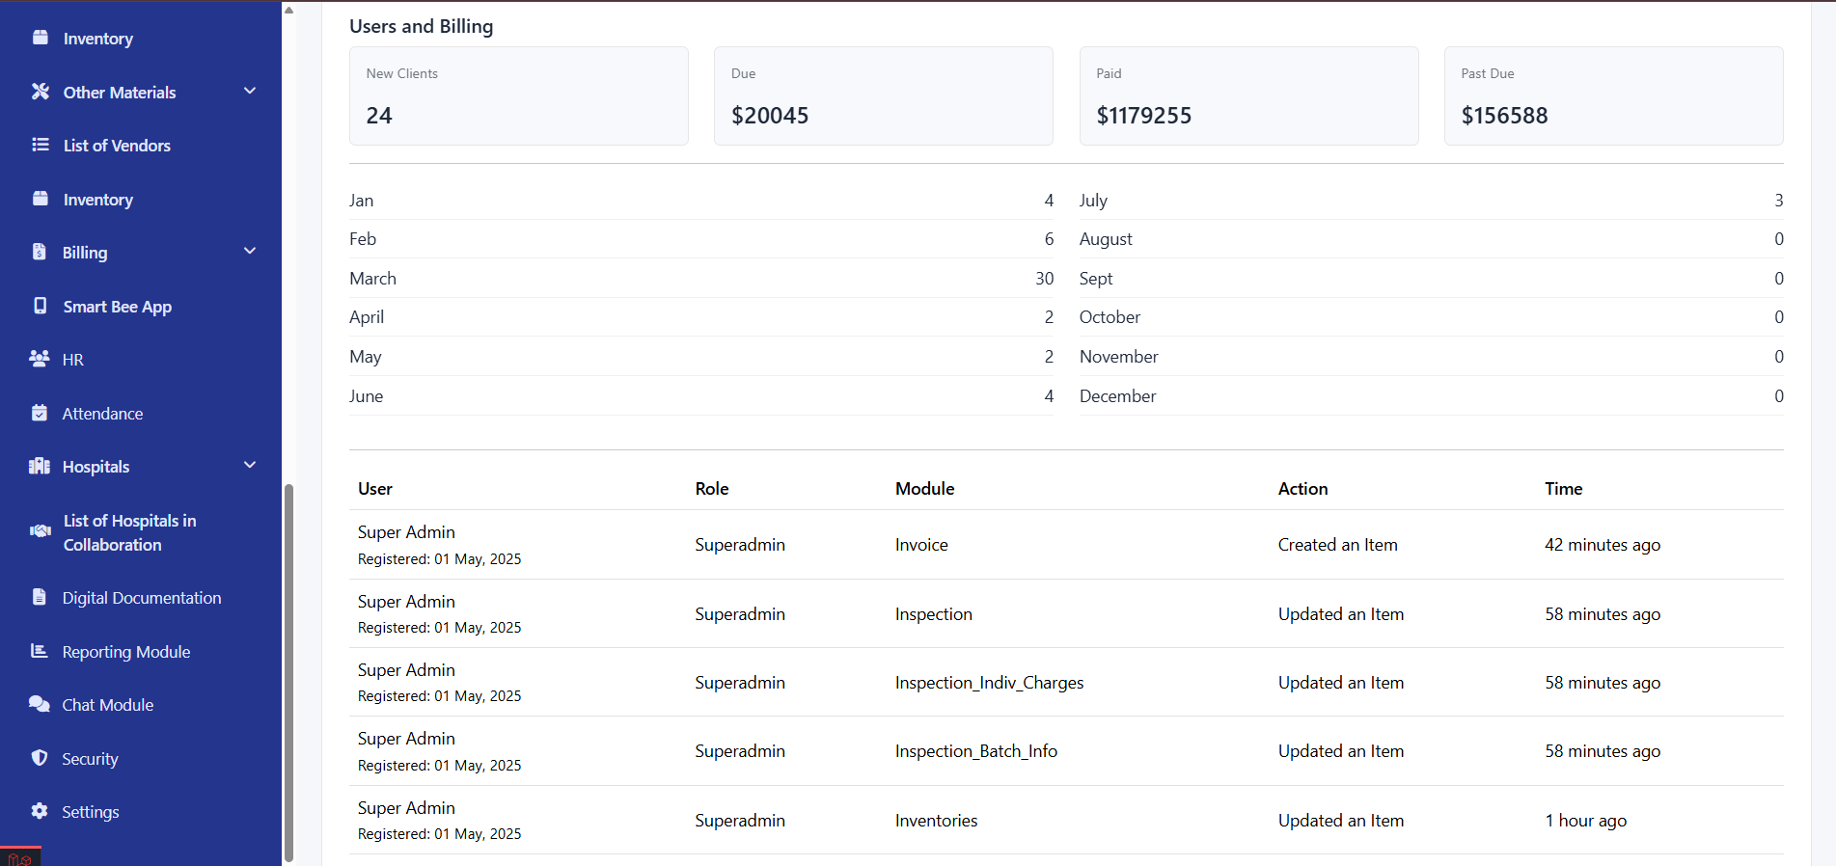The width and height of the screenshot is (1836, 866).
Task: Open the top Inventory sidebar item
Action: [x=97, y=39]
